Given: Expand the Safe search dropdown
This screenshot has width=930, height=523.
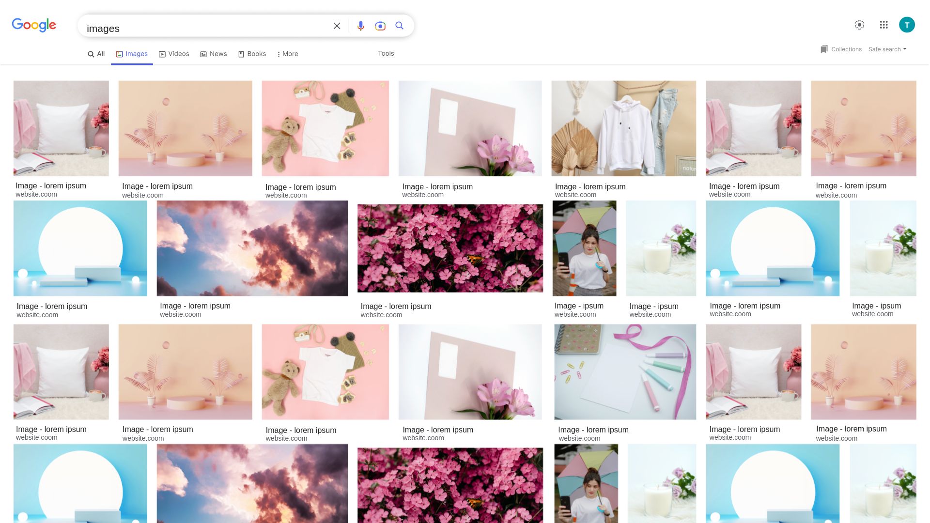Looking at the screenshot, I should (x=887, y=49).
